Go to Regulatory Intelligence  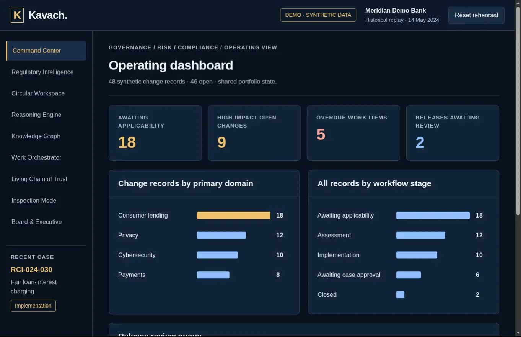[46, 72]
